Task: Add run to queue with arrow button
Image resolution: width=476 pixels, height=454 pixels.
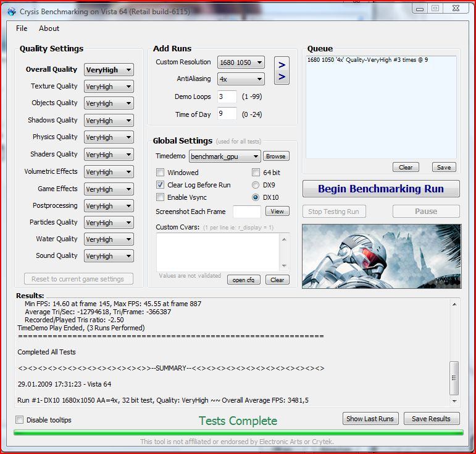Action: pos(282,71)
